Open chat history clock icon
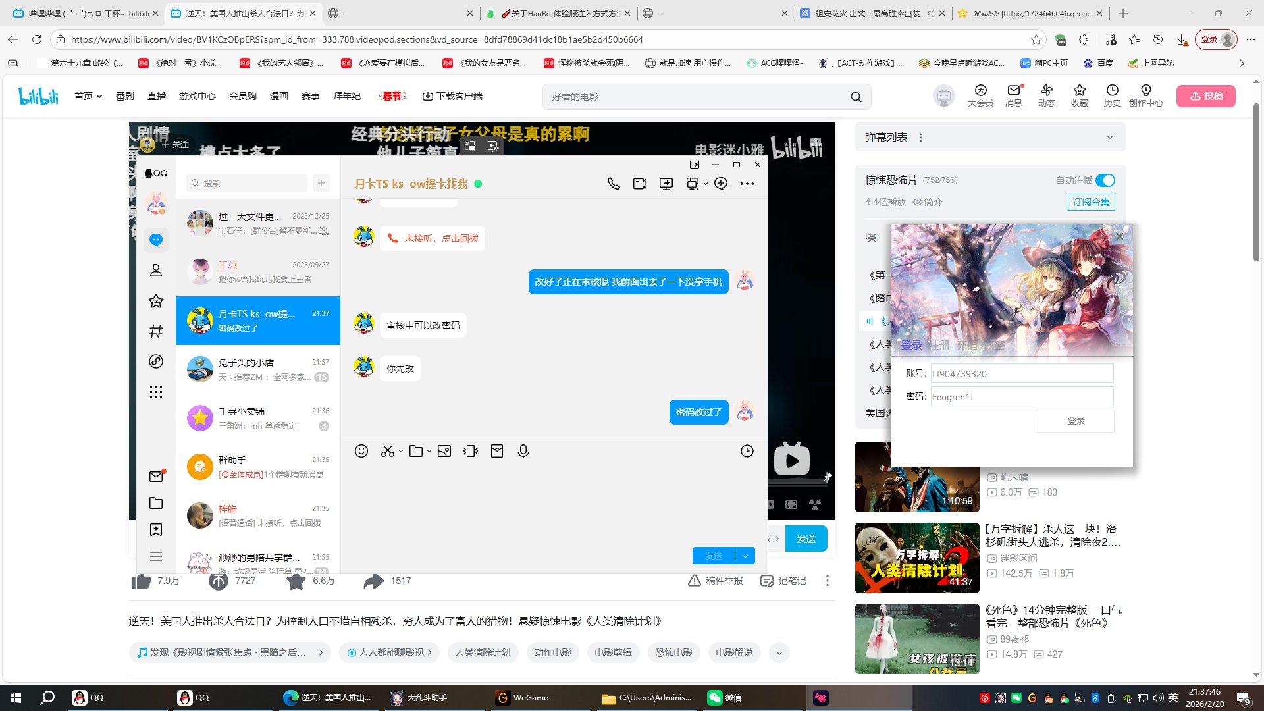Screen dimensions: 1264x711 coord(747,451)
